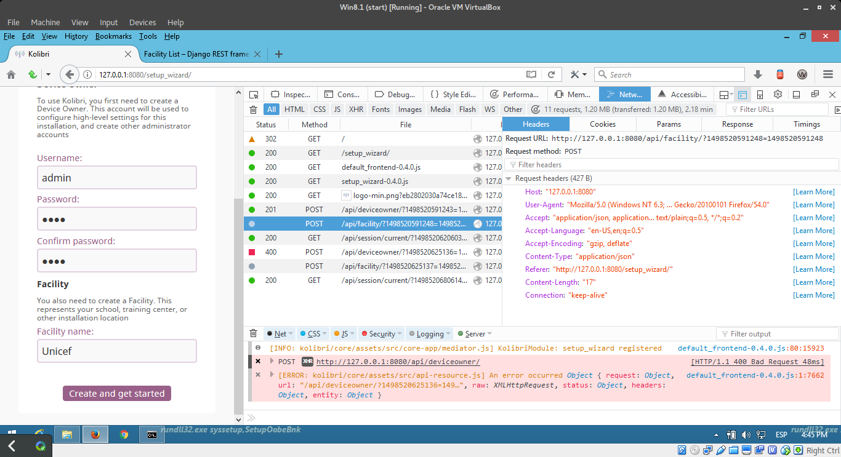Image resolution: width=841 pixels, height=457 pixels.
Task: Open the Firefox History menu
Action: (76, 36)
